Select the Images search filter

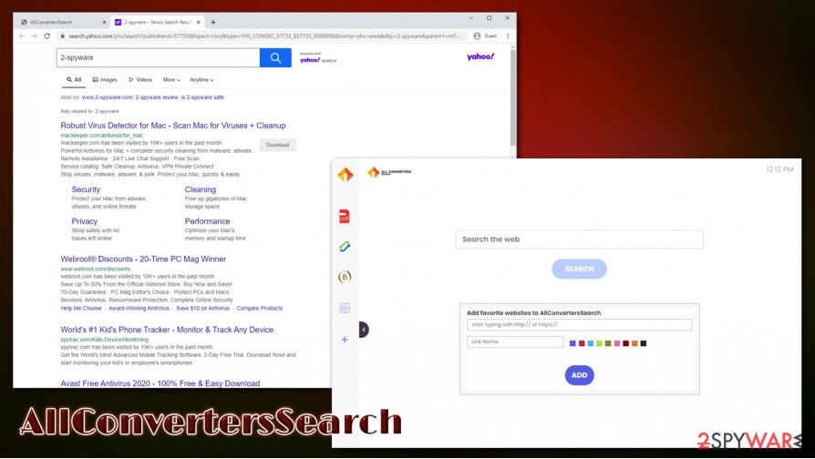click(105, 80)
